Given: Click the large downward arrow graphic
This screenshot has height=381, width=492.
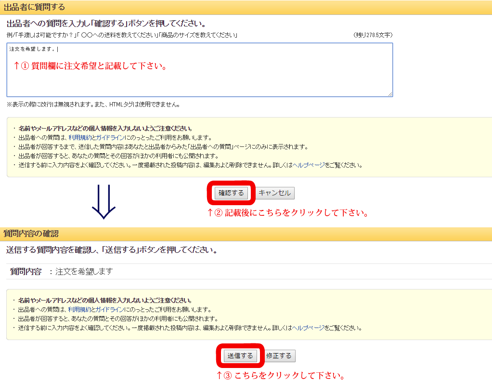Looking at the screenshot, I should [x=104, y=202].
